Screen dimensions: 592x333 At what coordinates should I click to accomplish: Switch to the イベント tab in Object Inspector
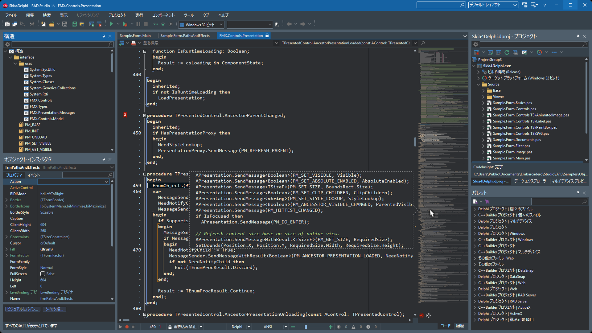tap(34, 175)
